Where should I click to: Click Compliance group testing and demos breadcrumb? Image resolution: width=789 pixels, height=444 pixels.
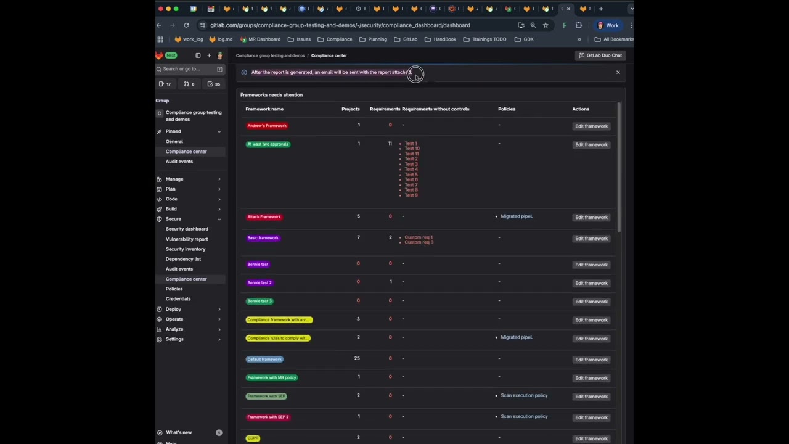(270, 55)
